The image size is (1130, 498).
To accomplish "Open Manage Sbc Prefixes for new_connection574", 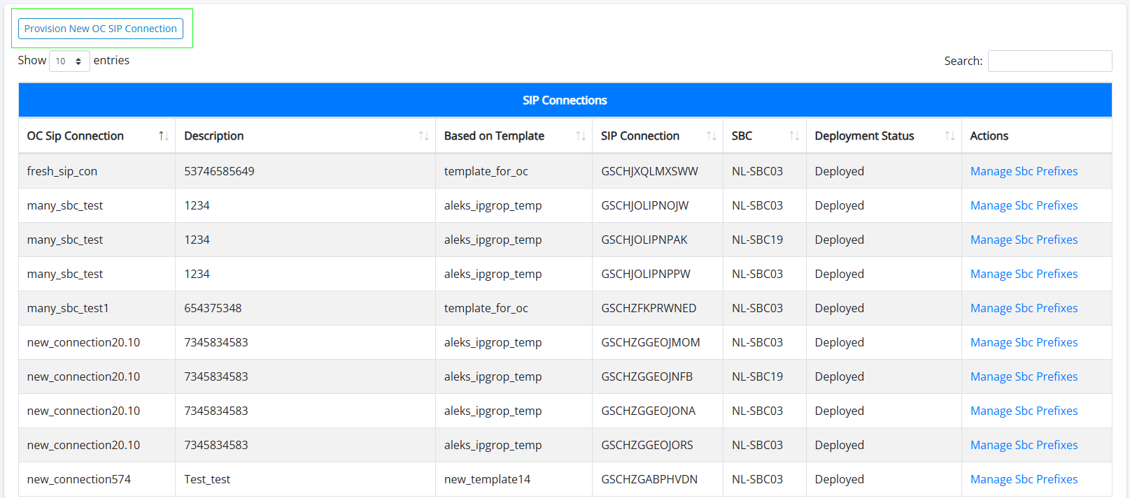I will click(x=1023, y=479).
